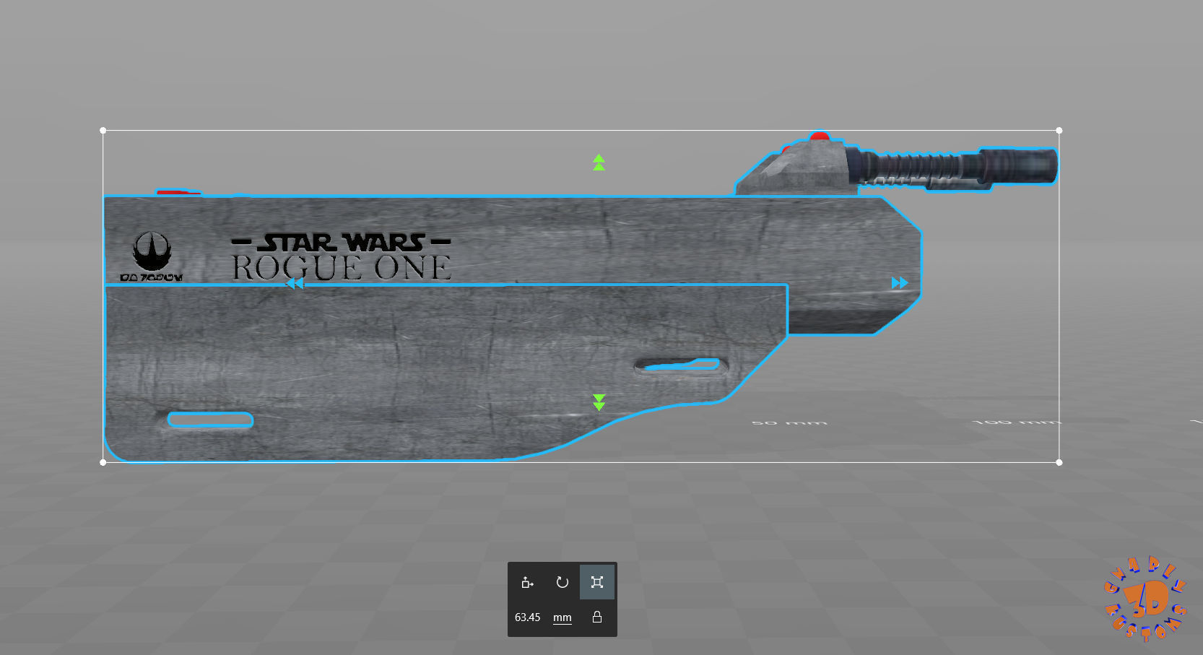The height and width of the screenshot is (655, 1203).
Task: Select the Rotate tool icon
Action: pos(563,582)
